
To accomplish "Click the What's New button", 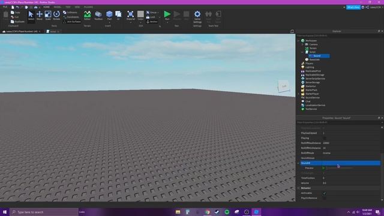I will [353, 7].
